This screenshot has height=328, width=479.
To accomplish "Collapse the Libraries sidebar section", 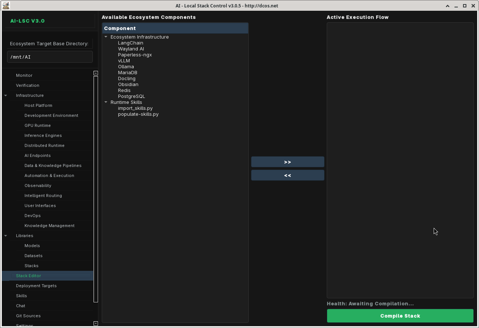I will [6, 236].
